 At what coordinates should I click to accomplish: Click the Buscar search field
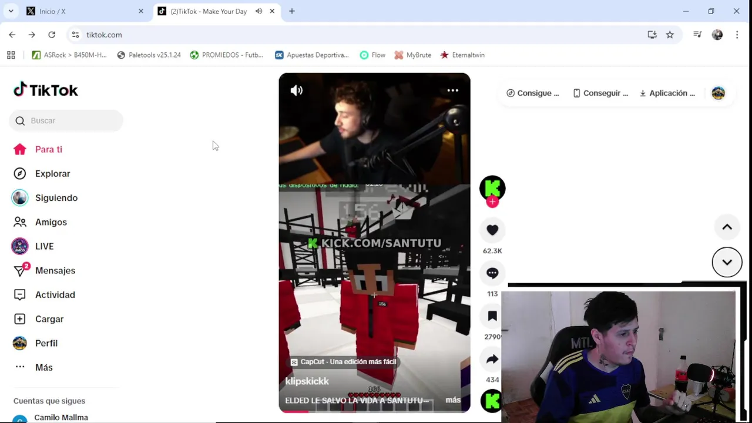66,120
